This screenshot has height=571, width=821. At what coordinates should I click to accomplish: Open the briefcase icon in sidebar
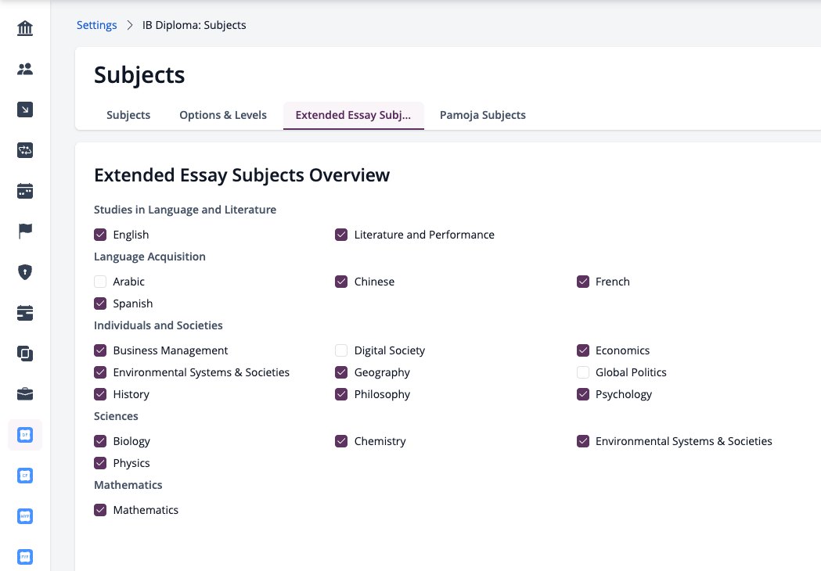(24, 394)
